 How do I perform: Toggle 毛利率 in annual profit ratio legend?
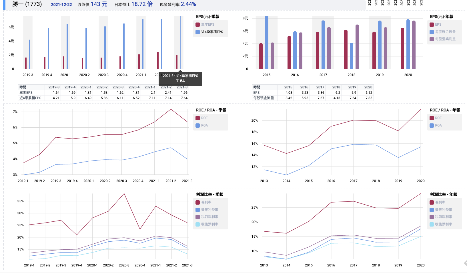click(x=438, y=202)
